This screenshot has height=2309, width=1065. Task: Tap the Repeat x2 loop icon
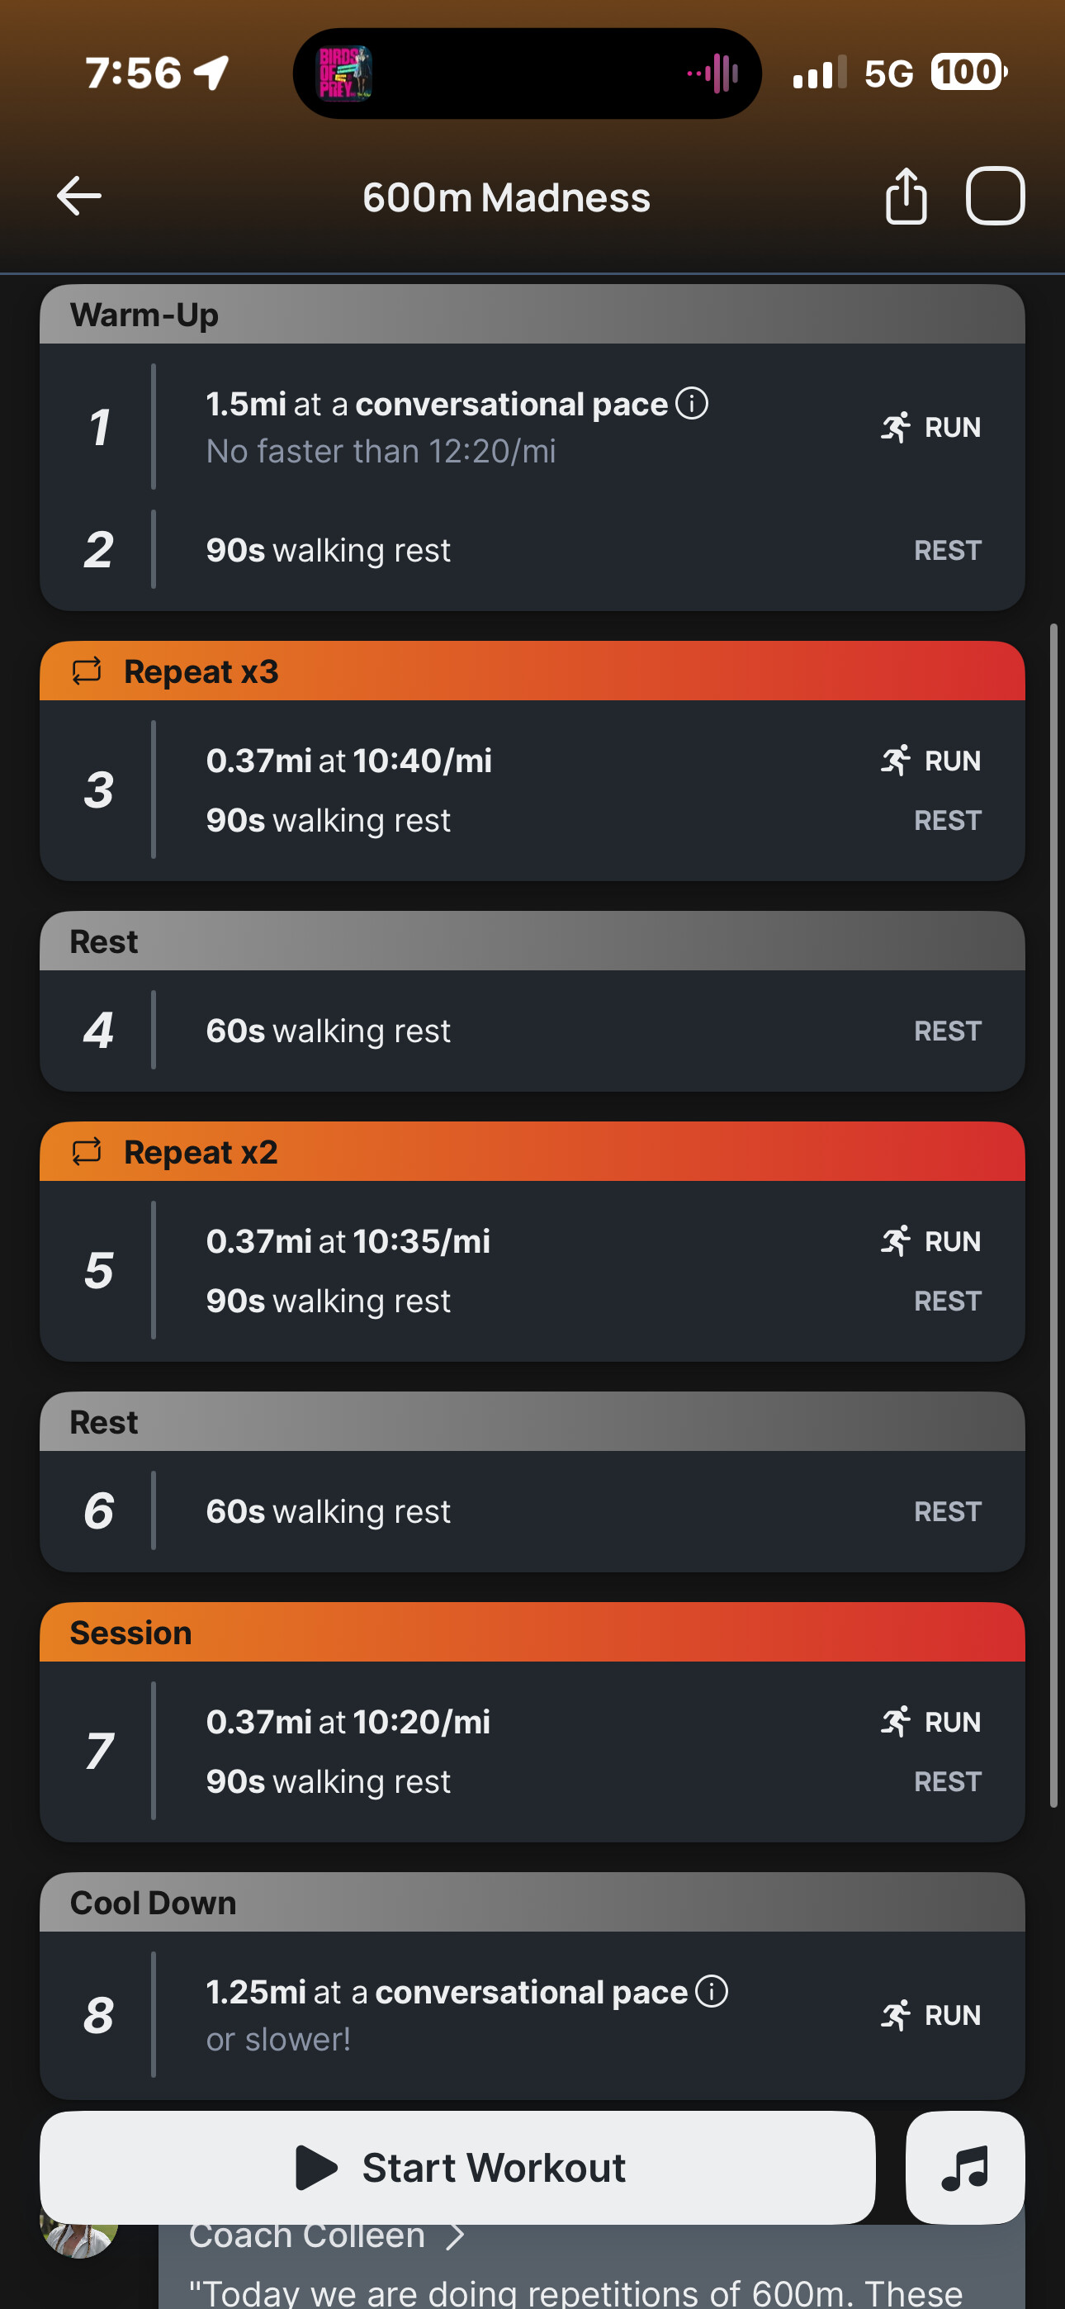coord(87,1151)
